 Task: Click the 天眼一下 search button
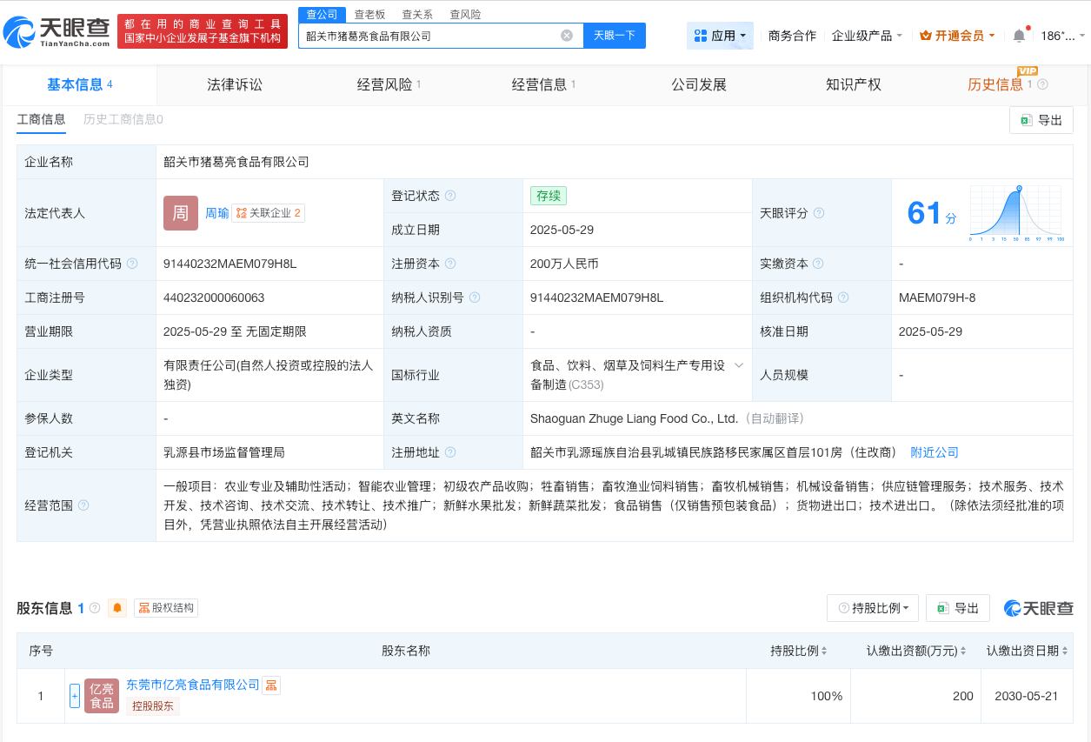(x=615, y=35)
